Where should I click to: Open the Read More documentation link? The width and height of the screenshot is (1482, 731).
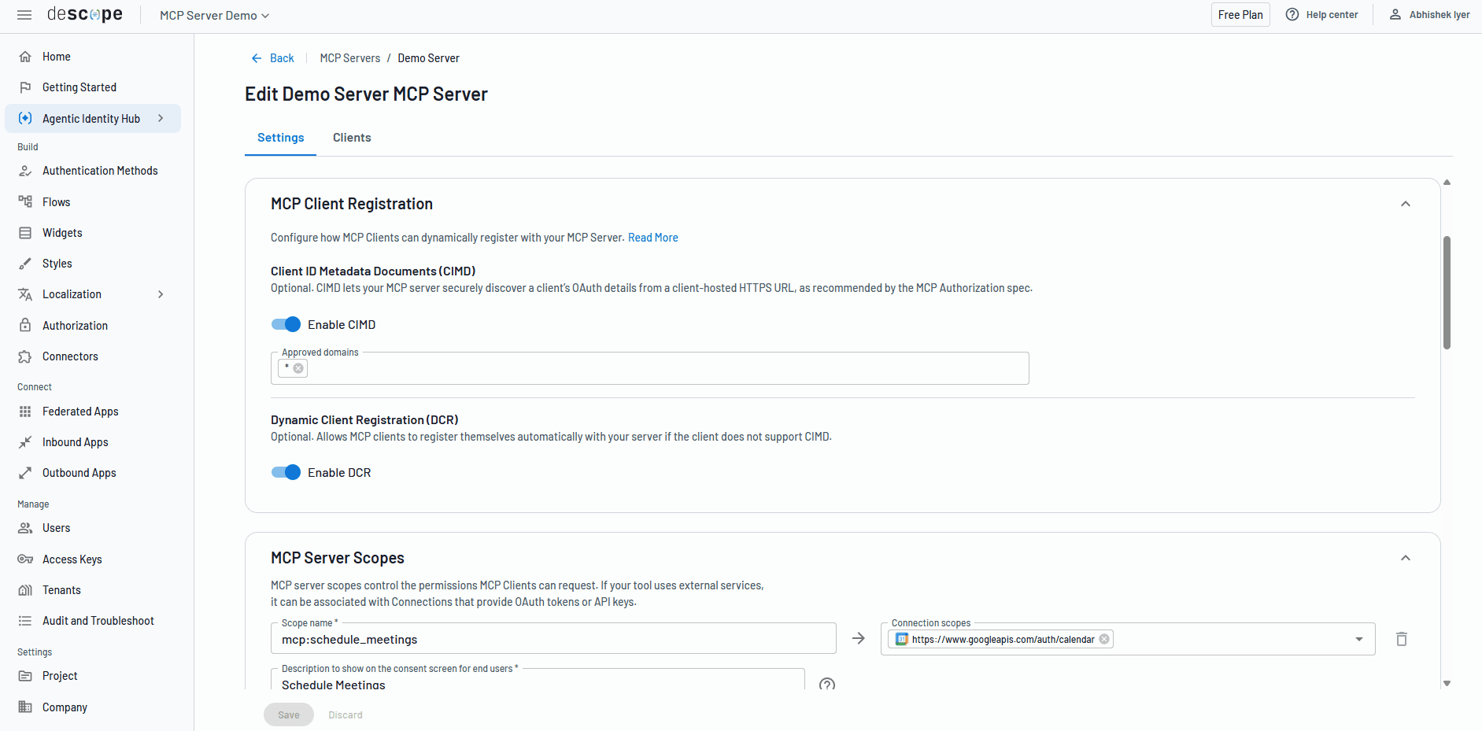pos(652,237)
